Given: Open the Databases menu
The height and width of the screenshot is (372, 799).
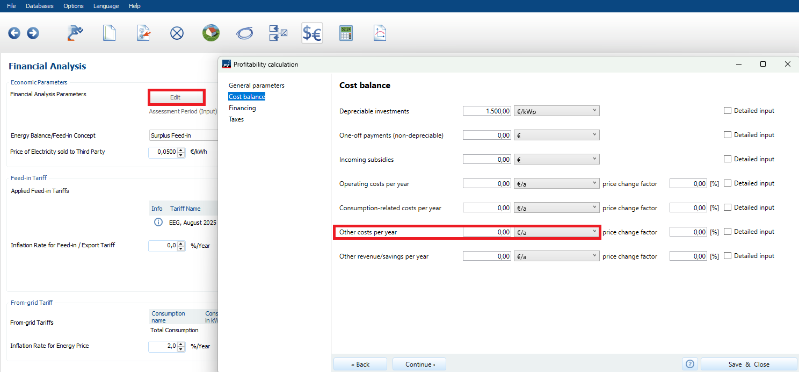Looking at the screenshot, I should click(40, 6).
